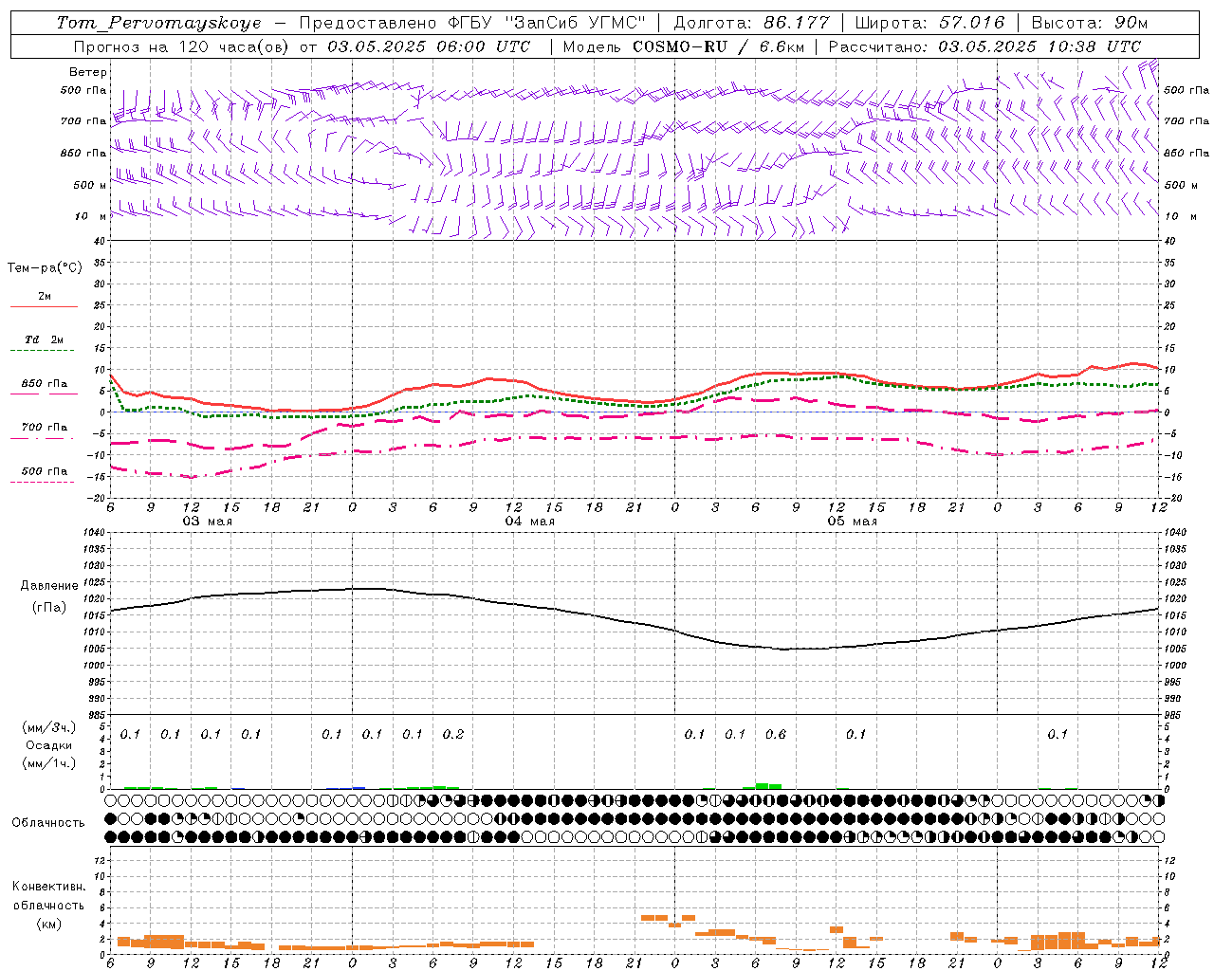Click the 03 мая date label
Screen dimensions: 1214x971
coord(208,522)
